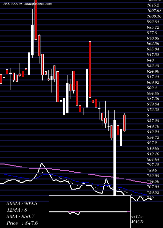This screenshot has width=163, height=228.
Task: Click the 827.2 price axis label
Action: (x=152, y=143)
